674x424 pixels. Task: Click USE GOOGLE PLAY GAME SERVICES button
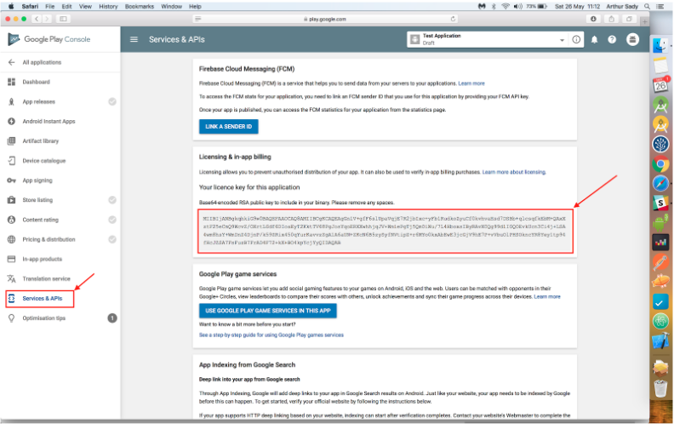pos(268,311)
